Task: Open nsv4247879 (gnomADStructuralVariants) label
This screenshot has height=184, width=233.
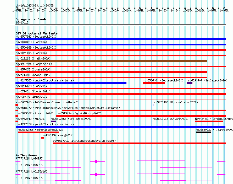Action: pos(45,124)
